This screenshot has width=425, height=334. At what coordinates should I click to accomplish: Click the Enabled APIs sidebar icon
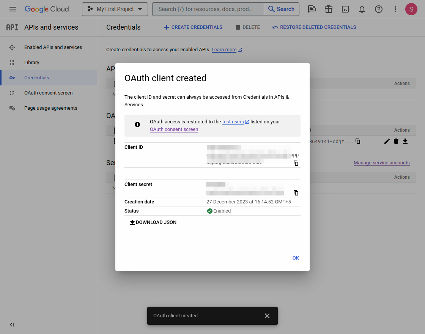click(x=12, y=47)
